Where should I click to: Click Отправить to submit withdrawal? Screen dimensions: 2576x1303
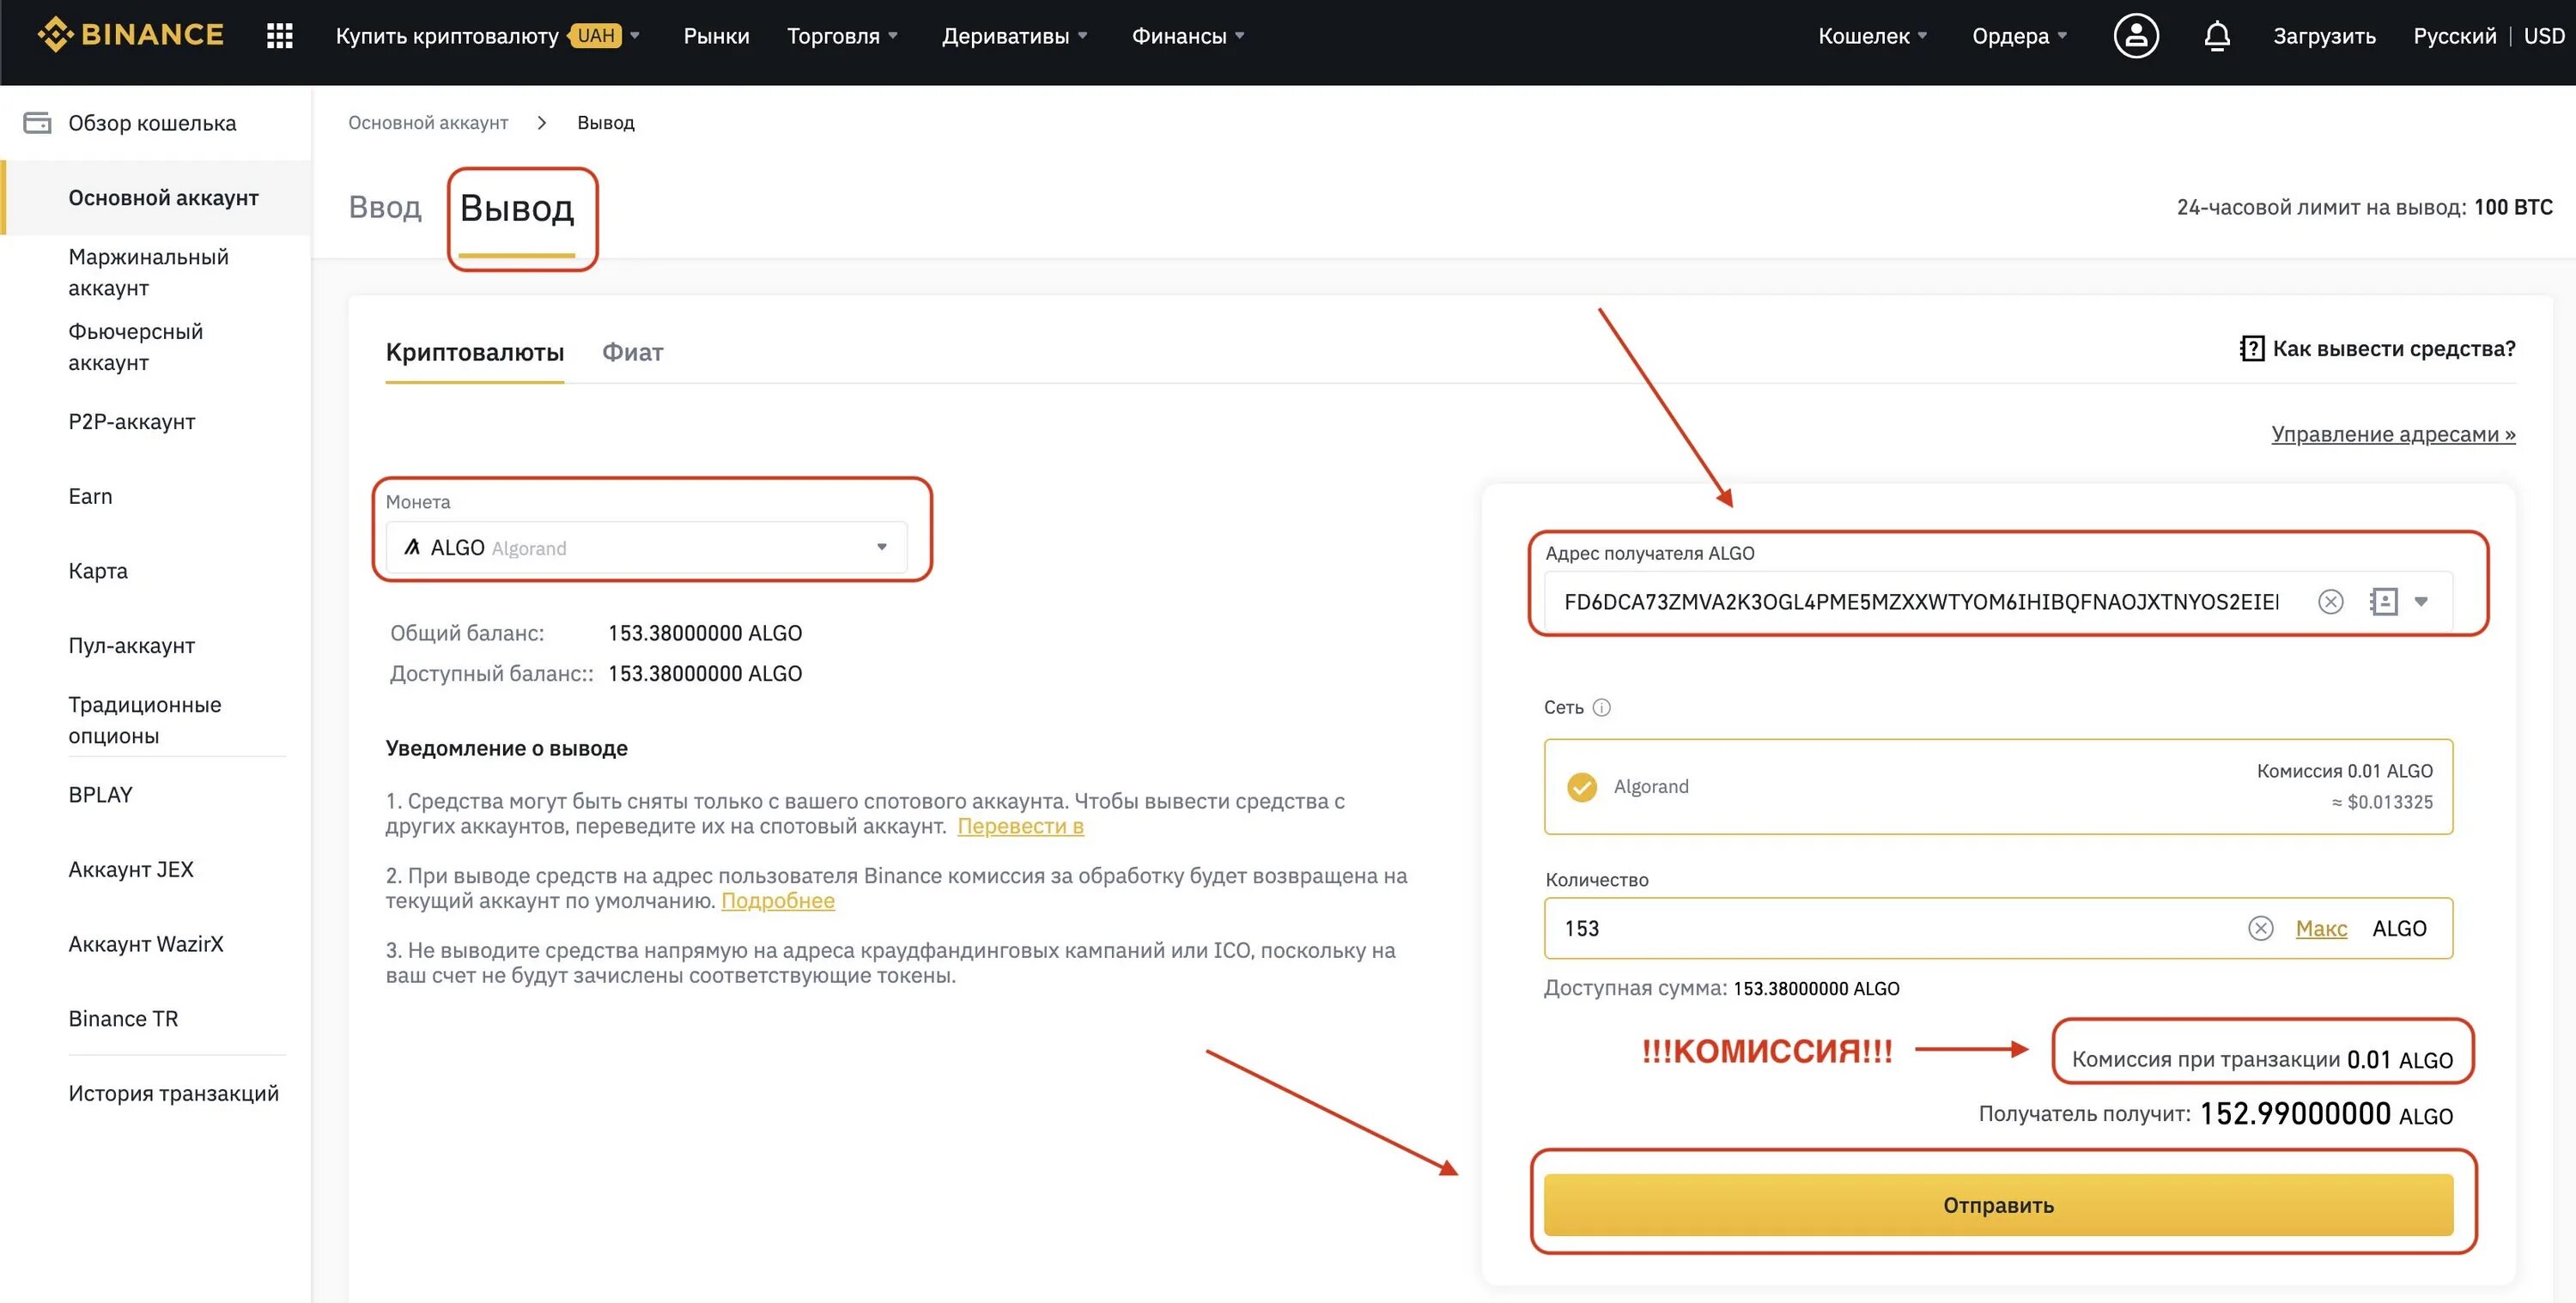(1999, 1202)
